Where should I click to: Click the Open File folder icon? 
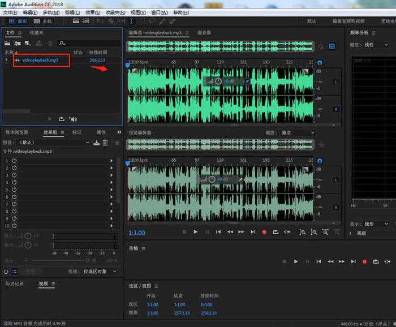click(7, 43)
